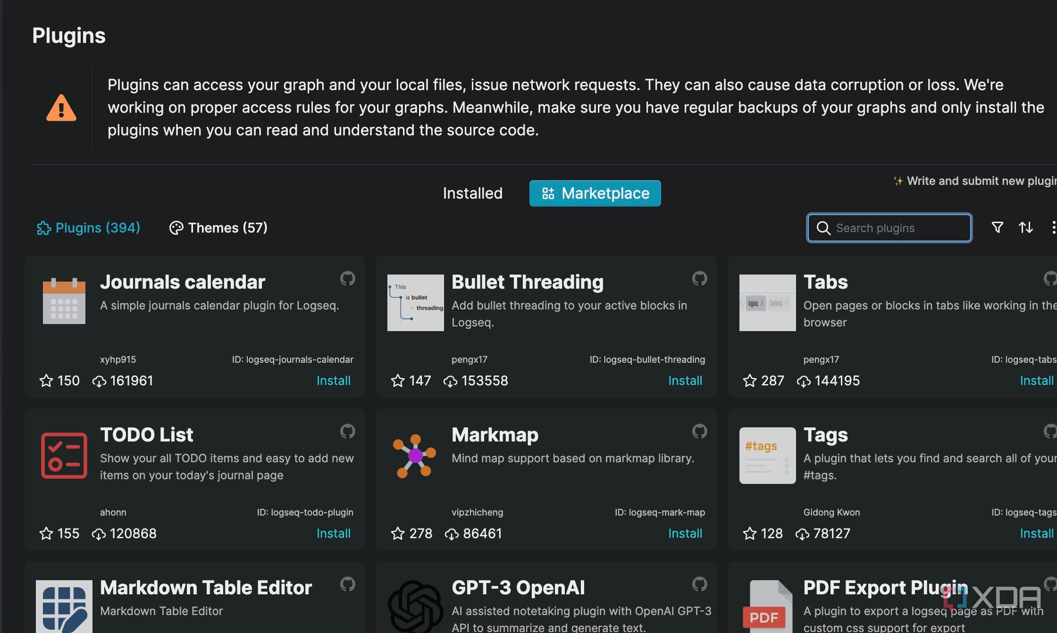Click the Bullet Threading thumbnail image
This screenshot has width=1057, height=633.
point(415,303)
